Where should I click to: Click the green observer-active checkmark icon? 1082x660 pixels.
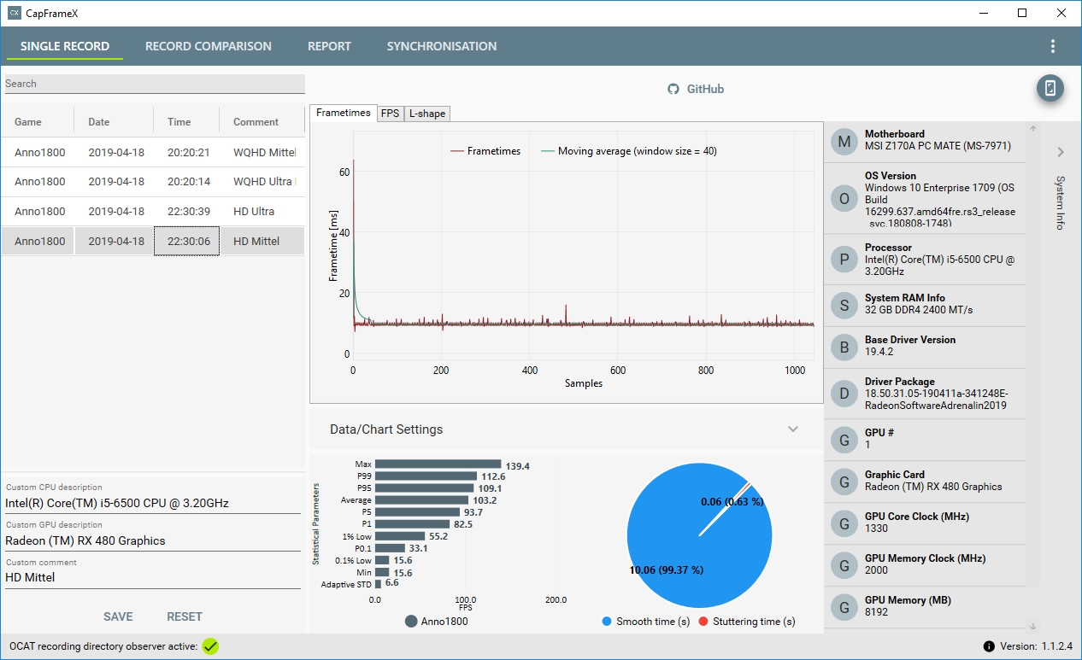209,646
